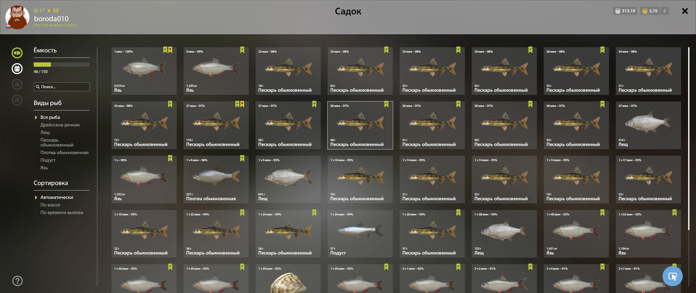Sort by По времени вылова
The width and height of the screenshot is (696, 293).
pos(62,212)
